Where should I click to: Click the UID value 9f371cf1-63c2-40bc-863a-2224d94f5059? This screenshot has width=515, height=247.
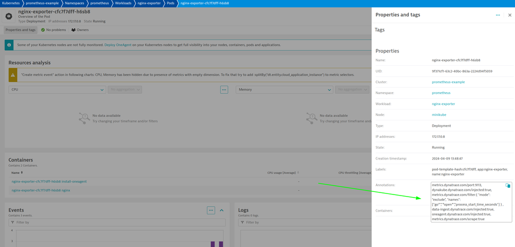tap(462, 71)
